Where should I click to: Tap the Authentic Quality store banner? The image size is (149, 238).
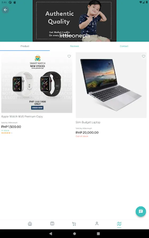pyautogui.click(x=75, y=21)
